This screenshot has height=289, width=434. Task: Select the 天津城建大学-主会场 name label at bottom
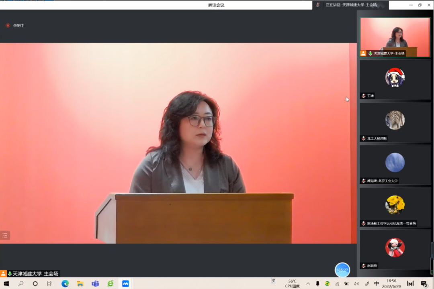pos(35,274)
